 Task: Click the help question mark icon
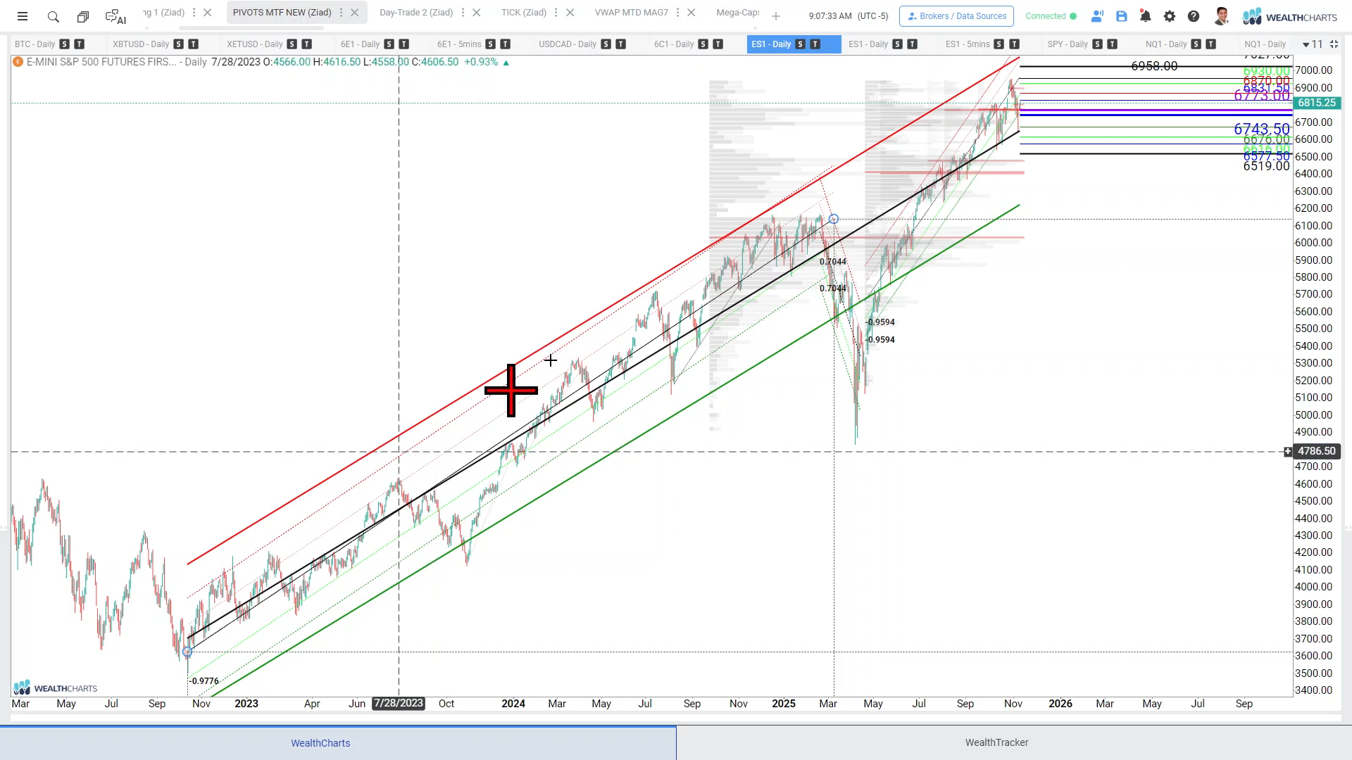click(x=1194, y=16)
